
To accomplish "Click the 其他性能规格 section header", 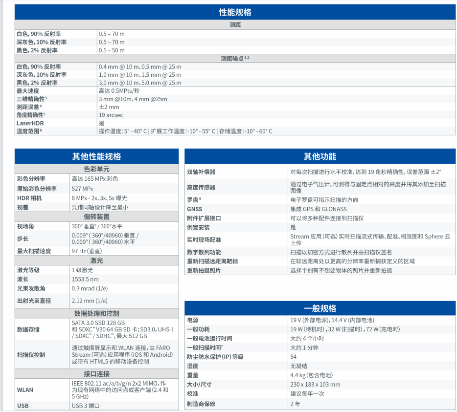I will tap(96, 156).
